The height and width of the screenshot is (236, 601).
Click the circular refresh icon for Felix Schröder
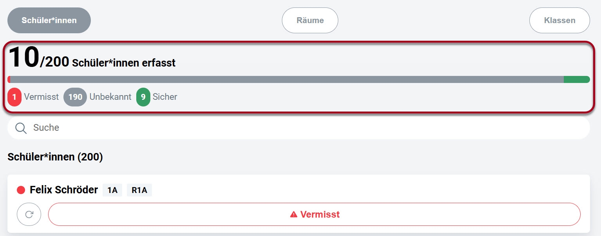[29, 214]
